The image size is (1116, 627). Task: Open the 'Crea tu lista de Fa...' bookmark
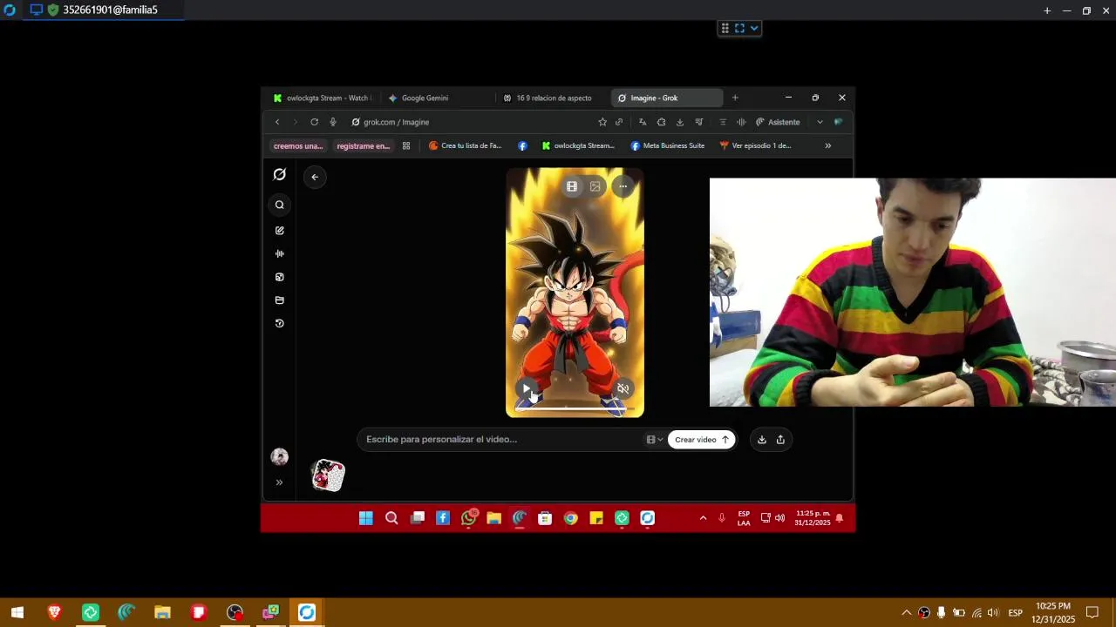point(466,146)
